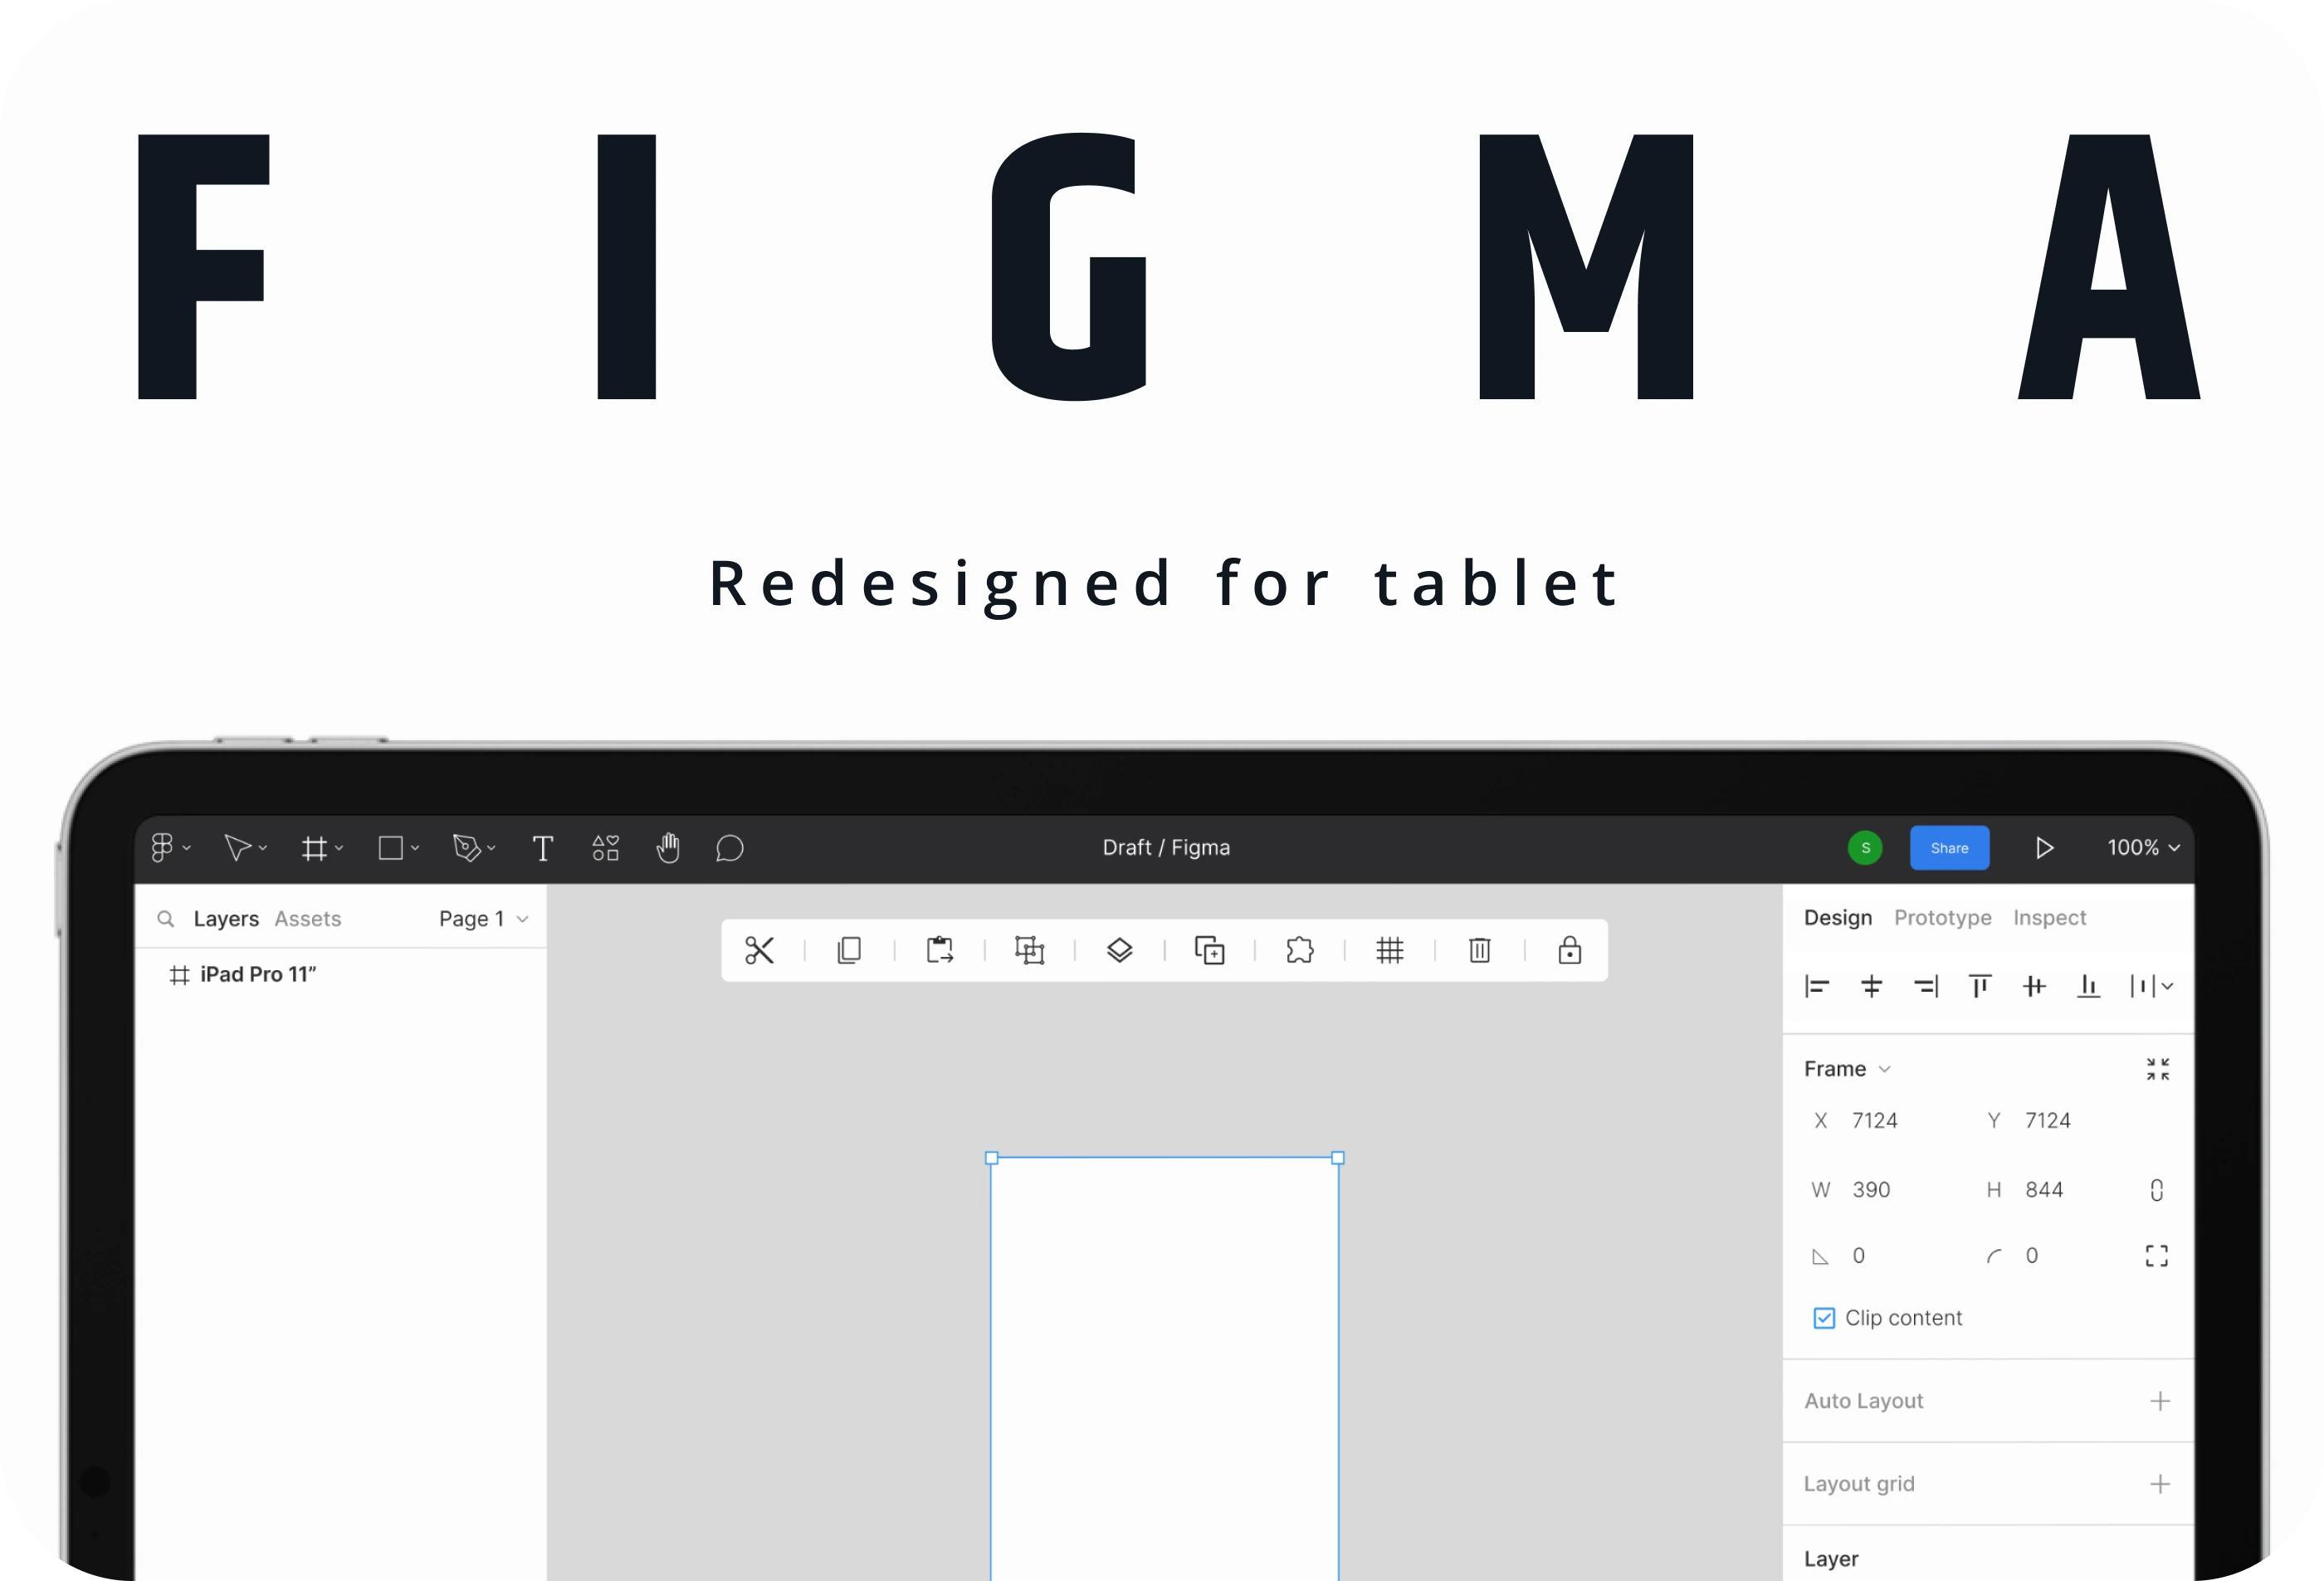Switch to the Prototype tab

coord(1942,918)
